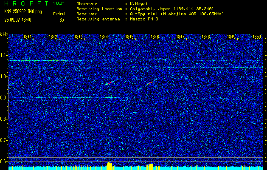Click the 1850 time marker

point(257,37)
